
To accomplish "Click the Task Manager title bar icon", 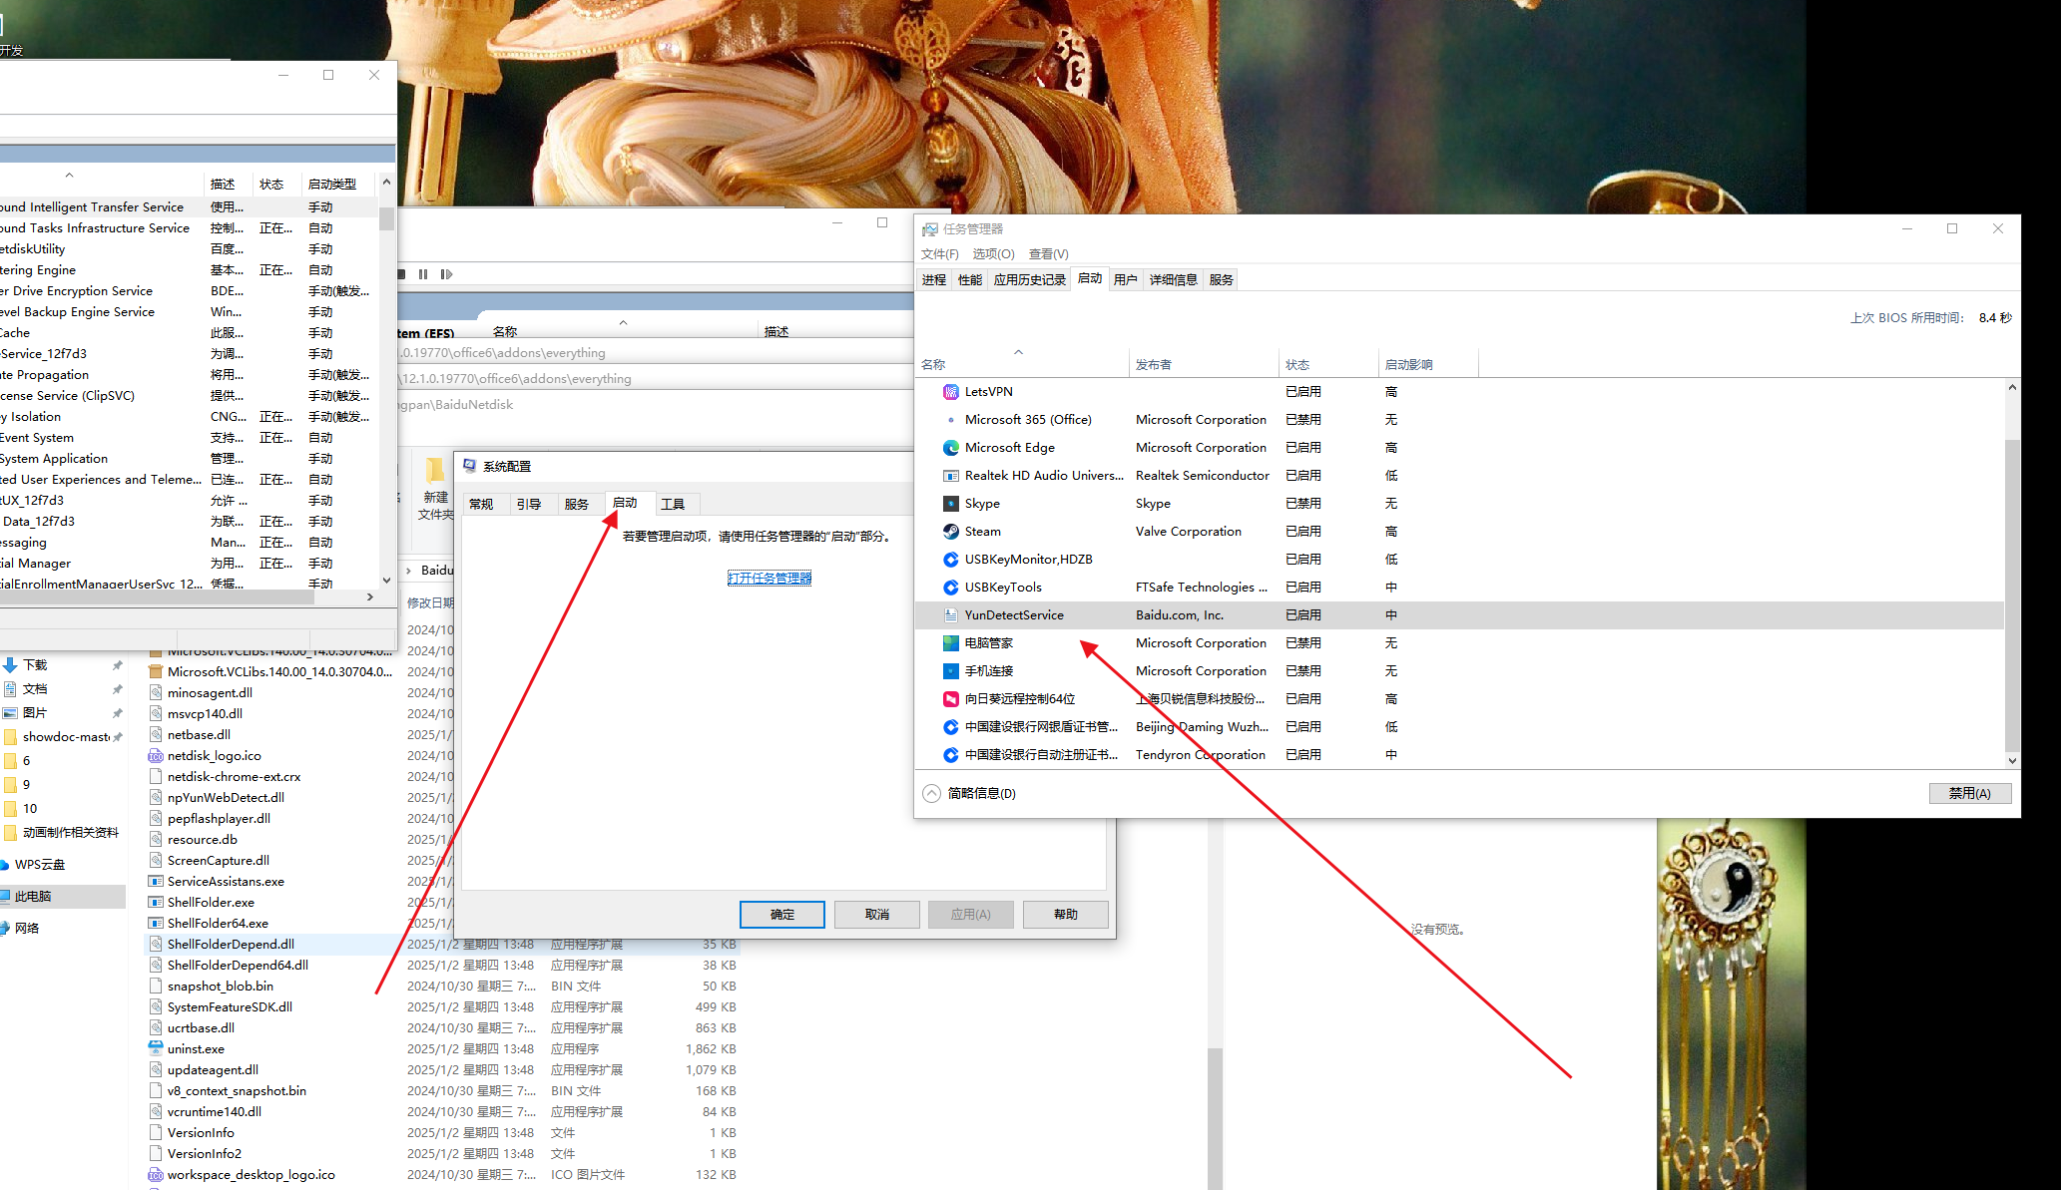I will point(930,229).
